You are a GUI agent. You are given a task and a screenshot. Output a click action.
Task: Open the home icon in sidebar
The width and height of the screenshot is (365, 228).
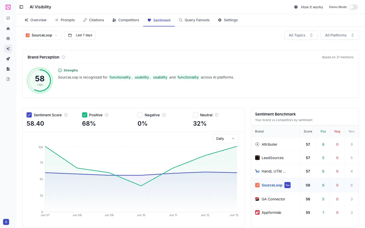tap(8, 28)
